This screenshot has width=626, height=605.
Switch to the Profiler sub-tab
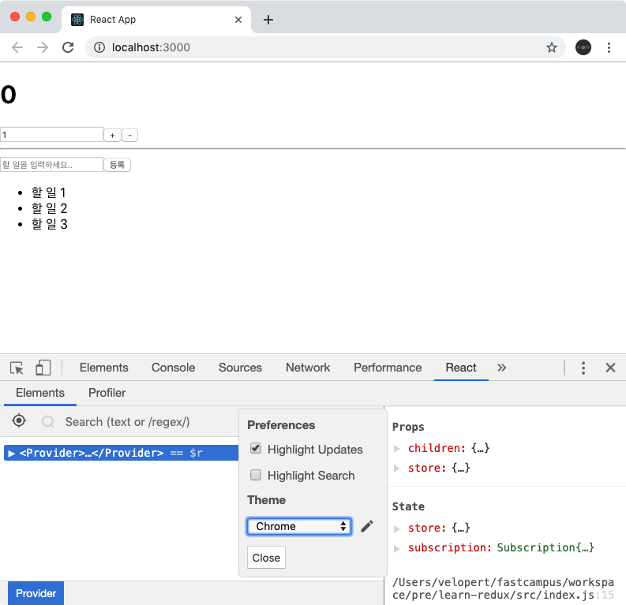(x=107, y=393)
